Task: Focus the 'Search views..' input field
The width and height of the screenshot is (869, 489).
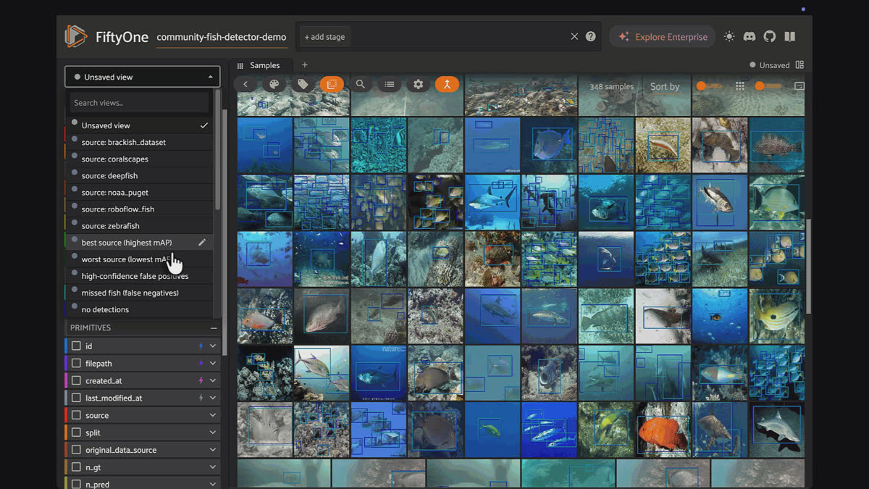Action: (x=139, y=103)
